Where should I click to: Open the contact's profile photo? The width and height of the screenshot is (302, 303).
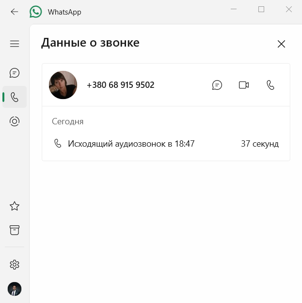point(63,85)
